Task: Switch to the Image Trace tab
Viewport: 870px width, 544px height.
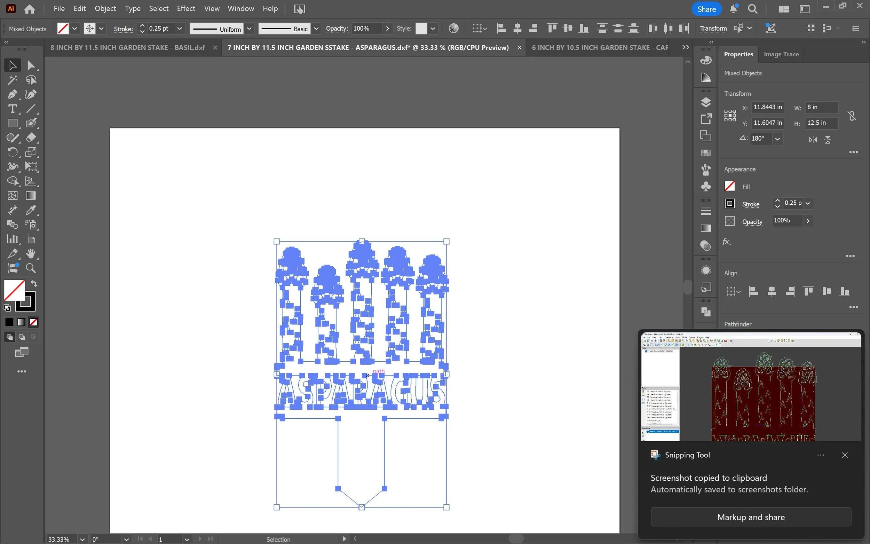Action: tap(781, 54)
